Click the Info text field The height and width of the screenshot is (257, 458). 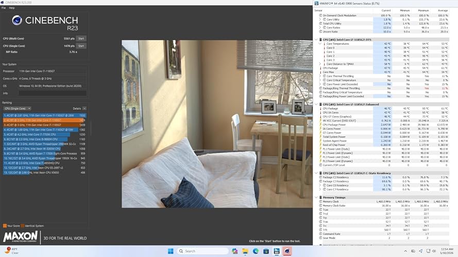pos(52,93)
